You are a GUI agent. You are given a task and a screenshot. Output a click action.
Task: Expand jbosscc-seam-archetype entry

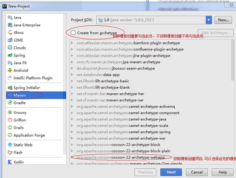pos(72,68)
